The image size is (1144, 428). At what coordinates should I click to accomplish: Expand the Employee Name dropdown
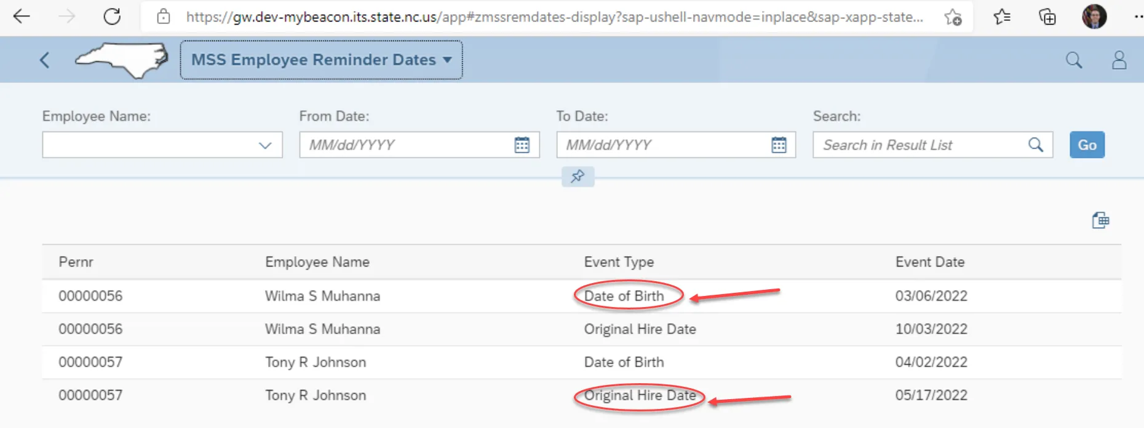tap(265, 146)
